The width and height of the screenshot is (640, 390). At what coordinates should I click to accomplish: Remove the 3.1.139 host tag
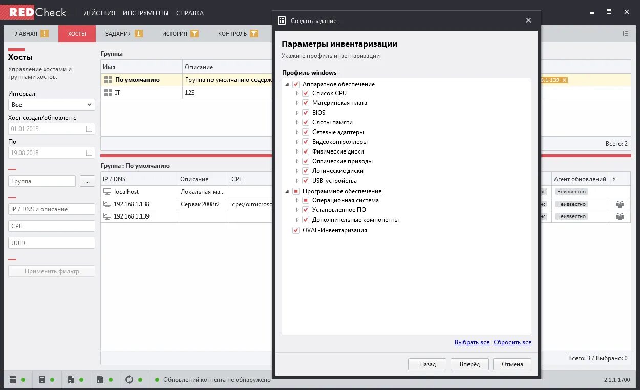pyautogui.click(x=564, y=80)
